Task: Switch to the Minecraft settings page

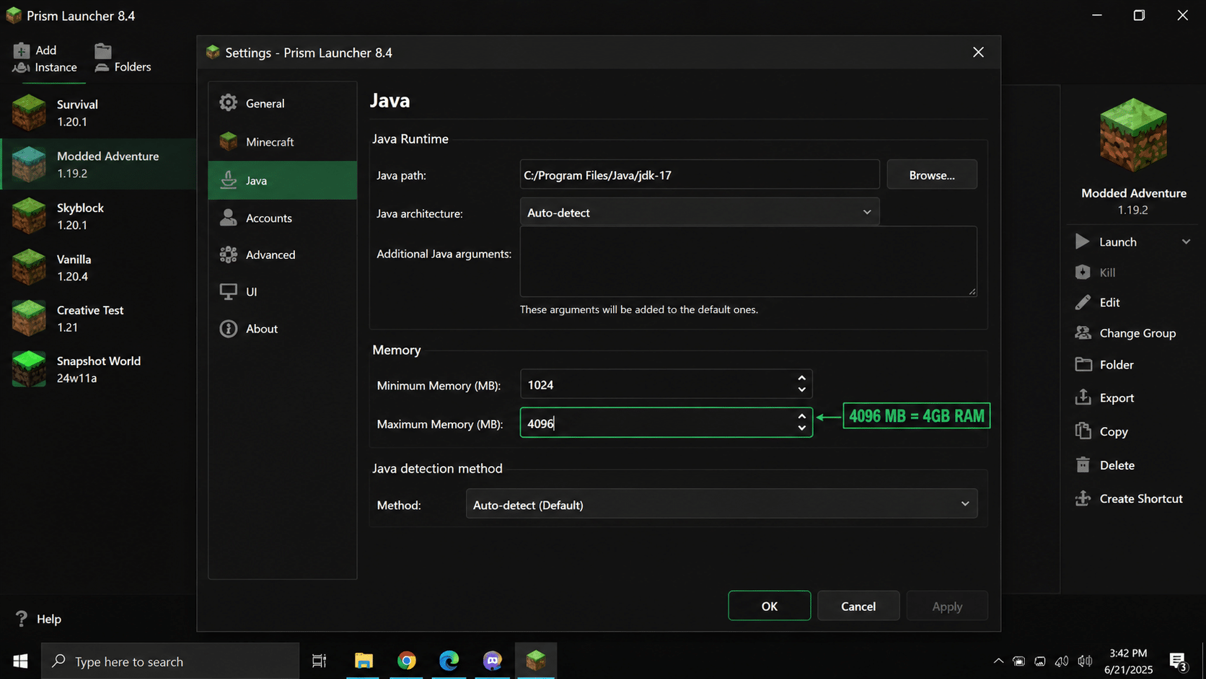Action: coord(282,141)
